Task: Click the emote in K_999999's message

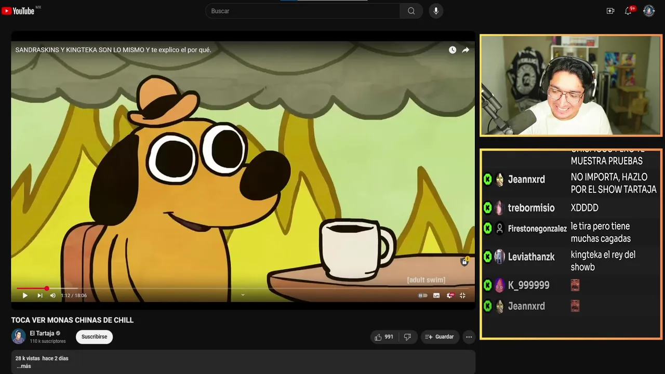Action: click(575, 285)
